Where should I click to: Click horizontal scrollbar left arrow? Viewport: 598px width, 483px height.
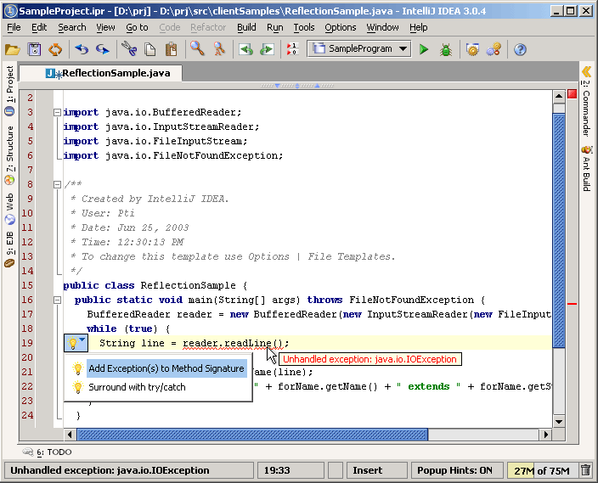click(x=70, y=435)
